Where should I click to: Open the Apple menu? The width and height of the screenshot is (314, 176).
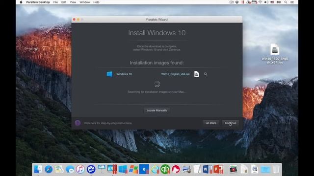pyautogui.click(x=21, y=2)
